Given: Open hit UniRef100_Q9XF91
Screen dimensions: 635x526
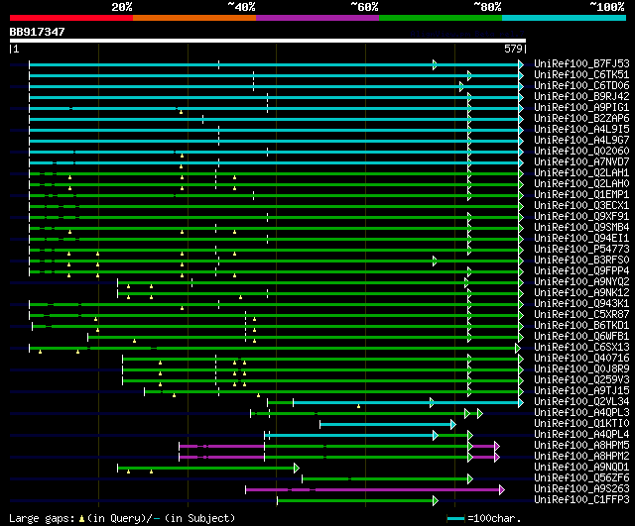Looking at the screenshot, I should [x=581, y=217].
